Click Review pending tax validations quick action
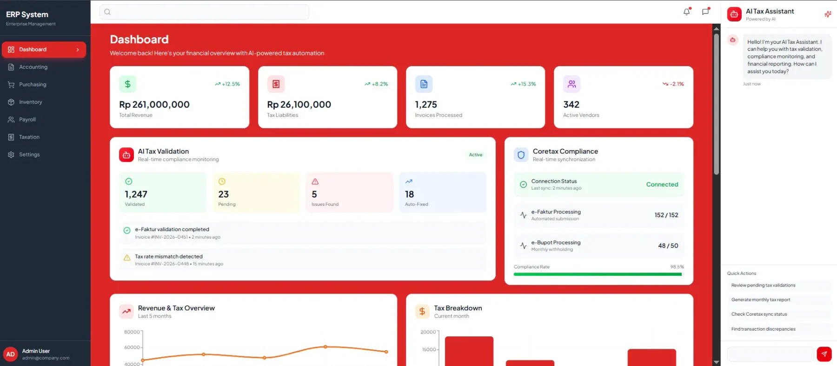Screen dimensions: 837x366 click(x=779, y=286)
